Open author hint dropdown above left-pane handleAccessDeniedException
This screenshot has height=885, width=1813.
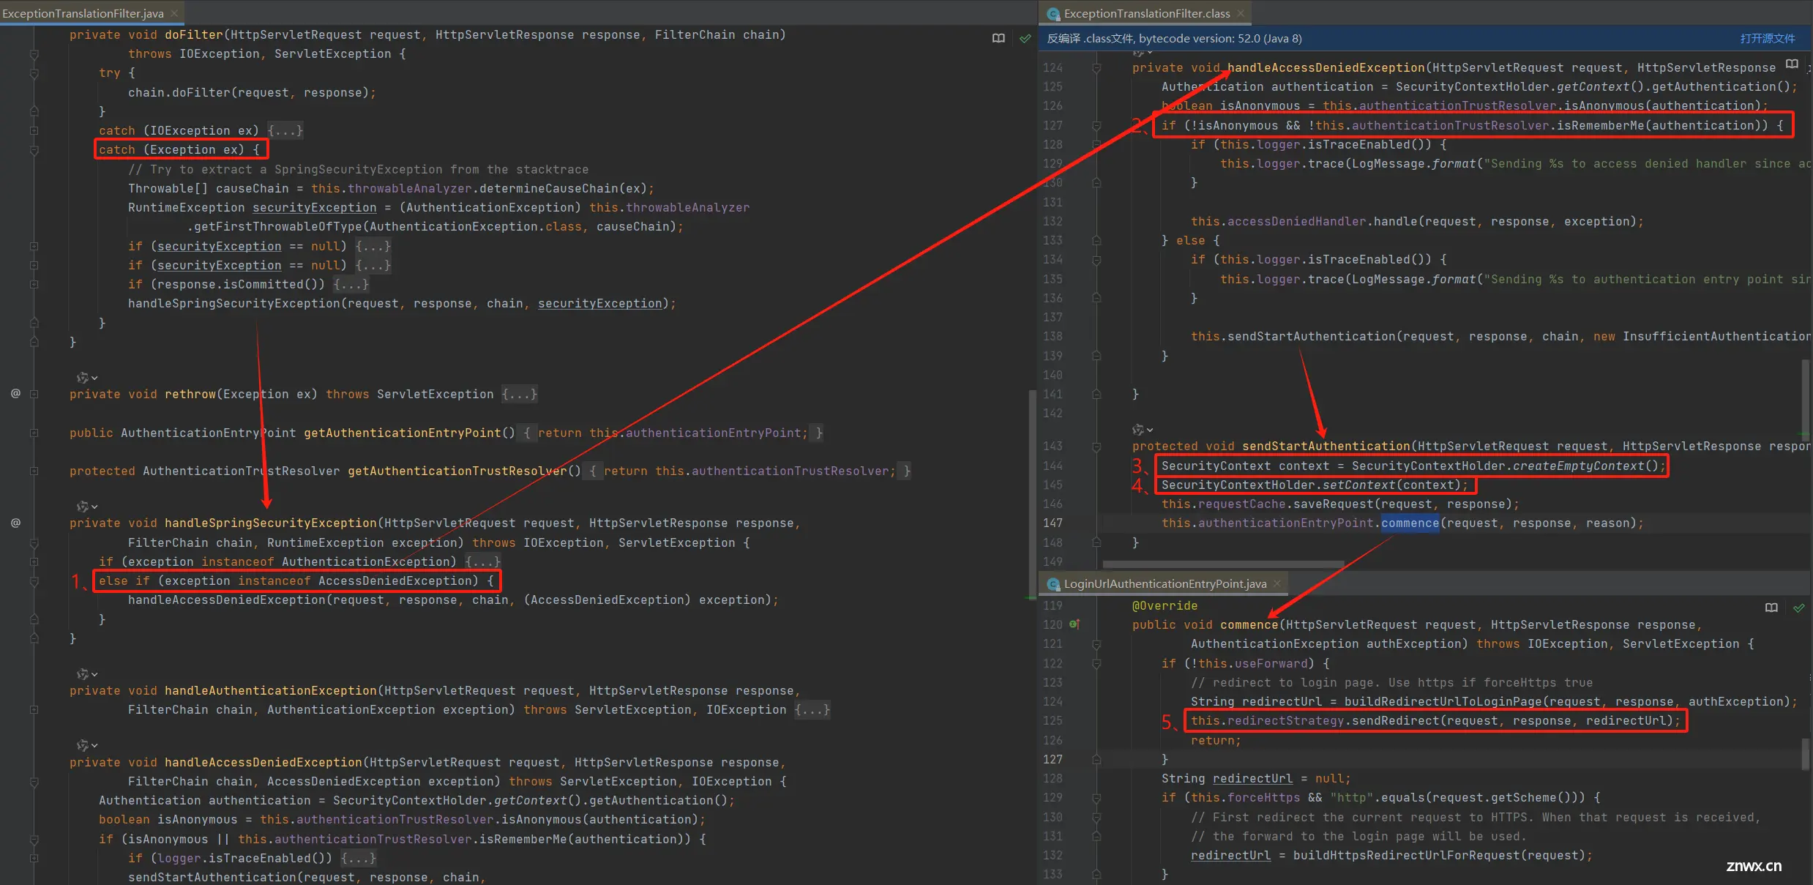tap(87, 745)
